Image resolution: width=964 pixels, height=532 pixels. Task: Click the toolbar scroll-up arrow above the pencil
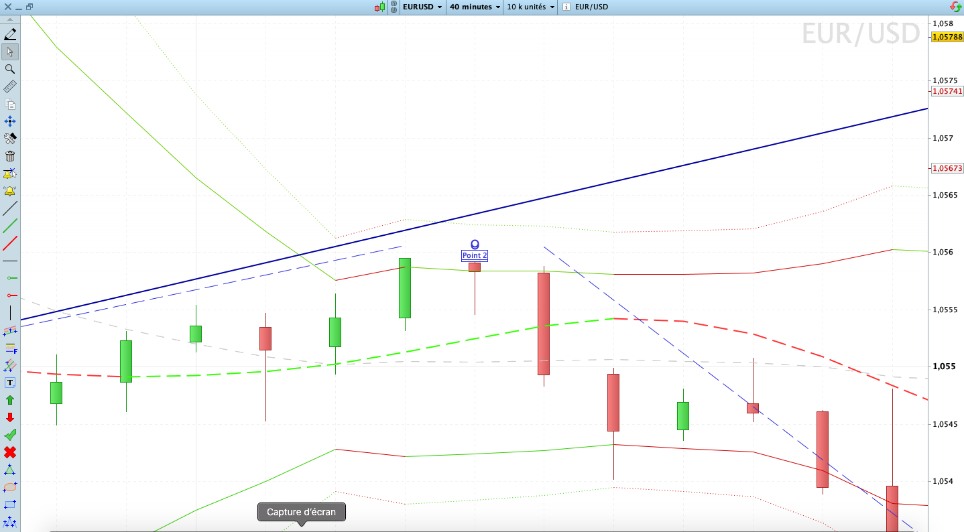pos(10,20)
